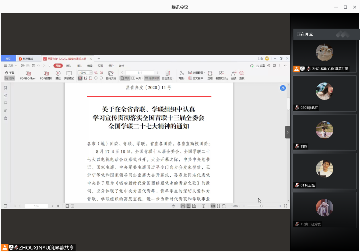Click the 播放 play icon in ribbon
Image resolution: width=360 pixels, height=252 pixels.
click(x=58, y=73)
